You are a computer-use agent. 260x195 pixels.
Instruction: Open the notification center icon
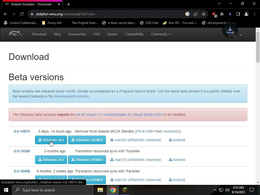coord(252,190)
